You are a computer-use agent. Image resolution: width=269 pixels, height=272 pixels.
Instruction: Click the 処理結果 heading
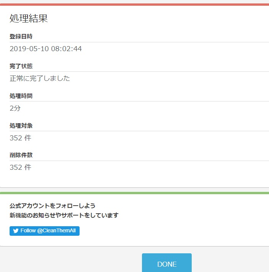(29, 19)
